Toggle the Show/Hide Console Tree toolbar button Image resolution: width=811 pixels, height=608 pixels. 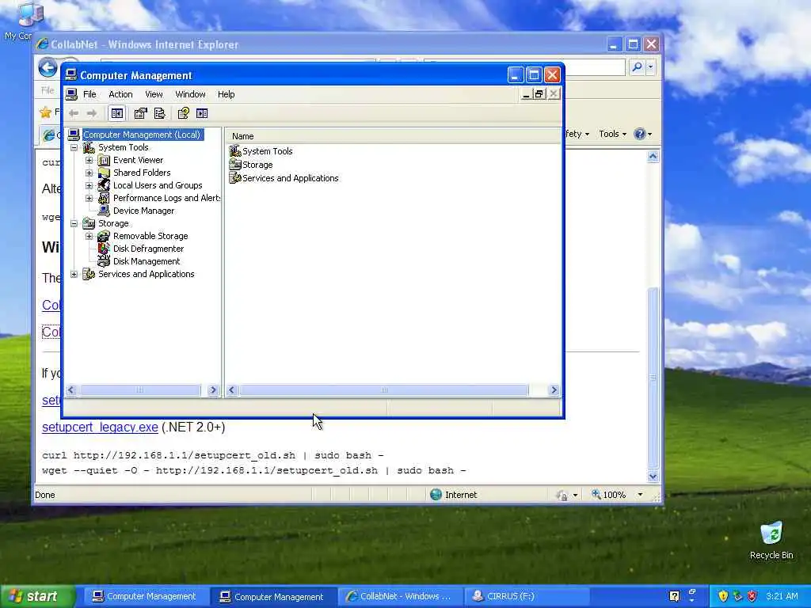pyautogui.click(x=117, y=113)
